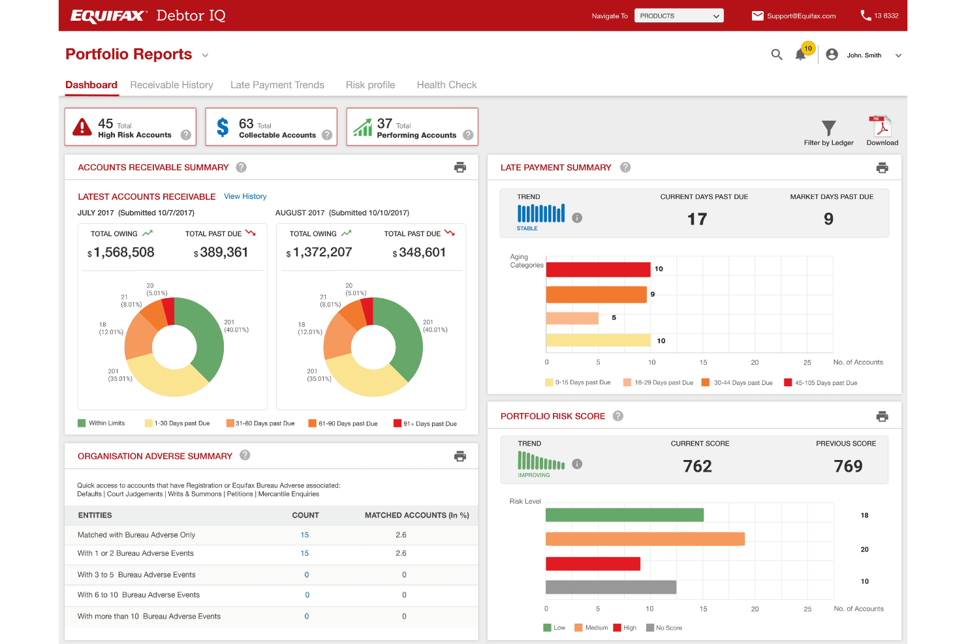Click info icon beside IMPROVING trend
966x644 pixels.
577,464
